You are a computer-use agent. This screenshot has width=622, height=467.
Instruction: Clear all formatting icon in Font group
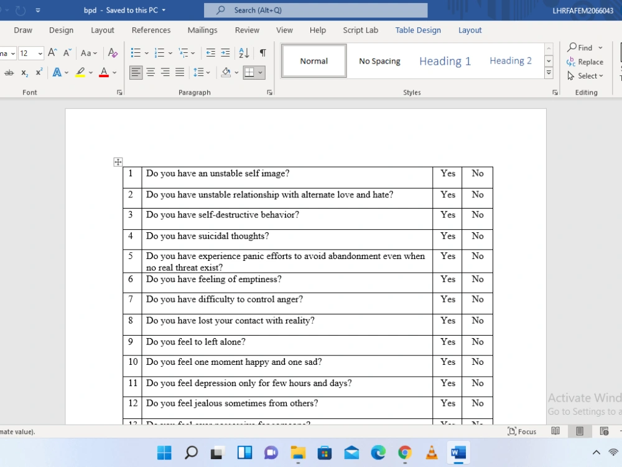point(113,53)
